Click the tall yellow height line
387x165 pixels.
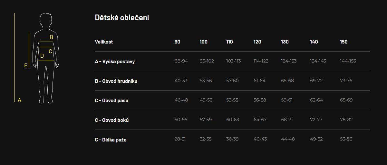pyautogui.click(x=15, y=58)
